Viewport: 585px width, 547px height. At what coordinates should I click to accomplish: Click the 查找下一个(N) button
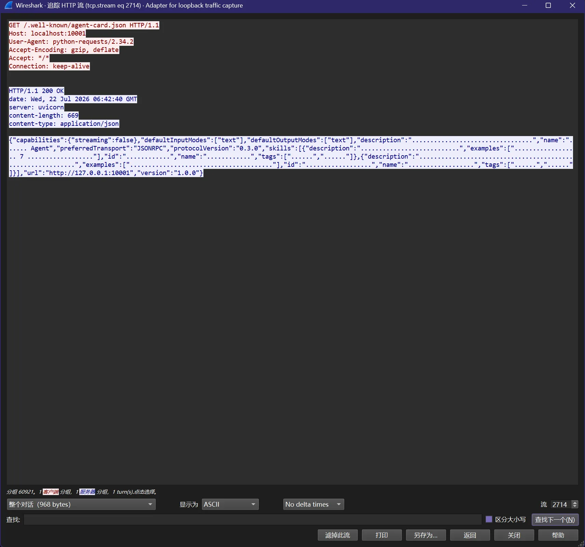[x=555, y=520]
